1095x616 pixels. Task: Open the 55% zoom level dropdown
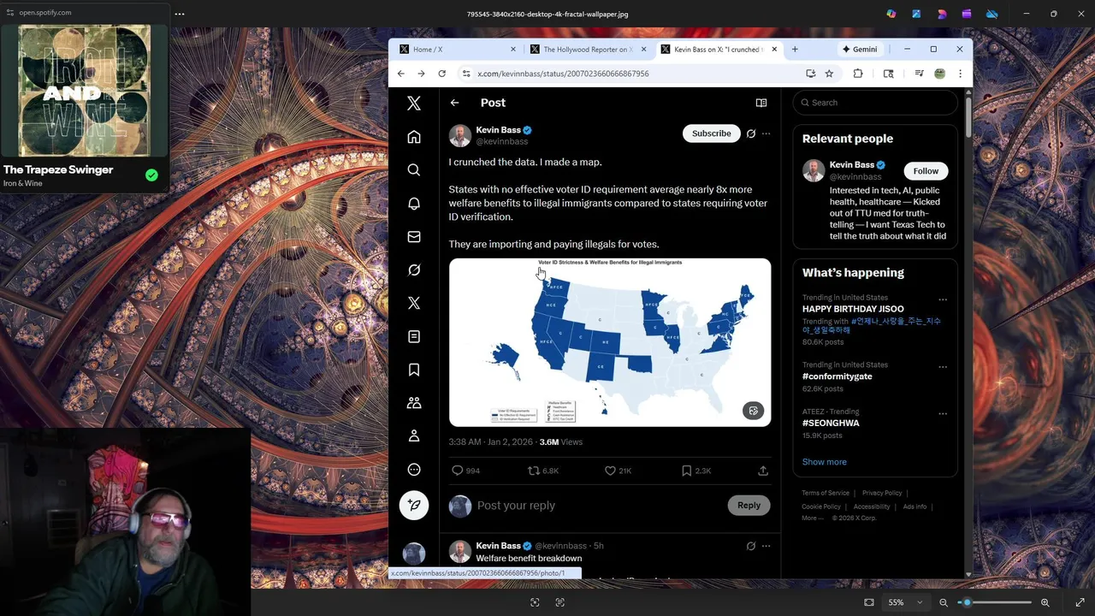point(905,602)
